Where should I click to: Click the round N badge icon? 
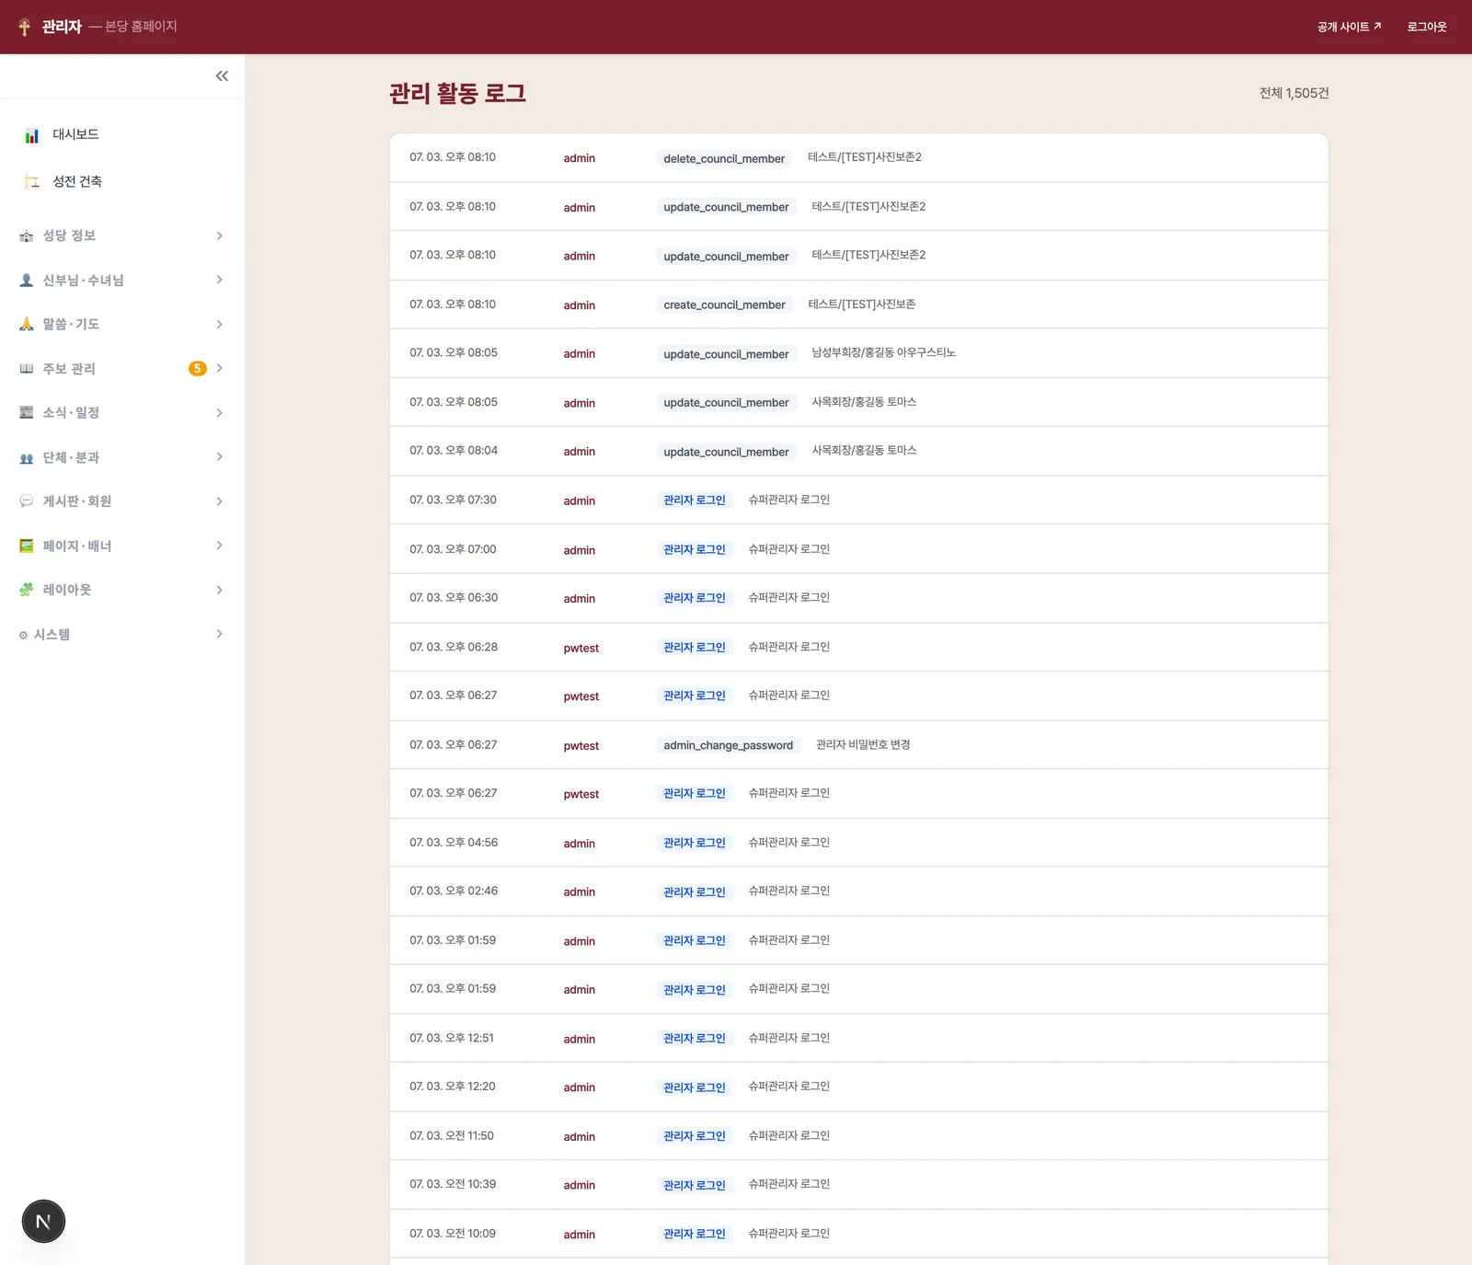tap(43, 1222)
